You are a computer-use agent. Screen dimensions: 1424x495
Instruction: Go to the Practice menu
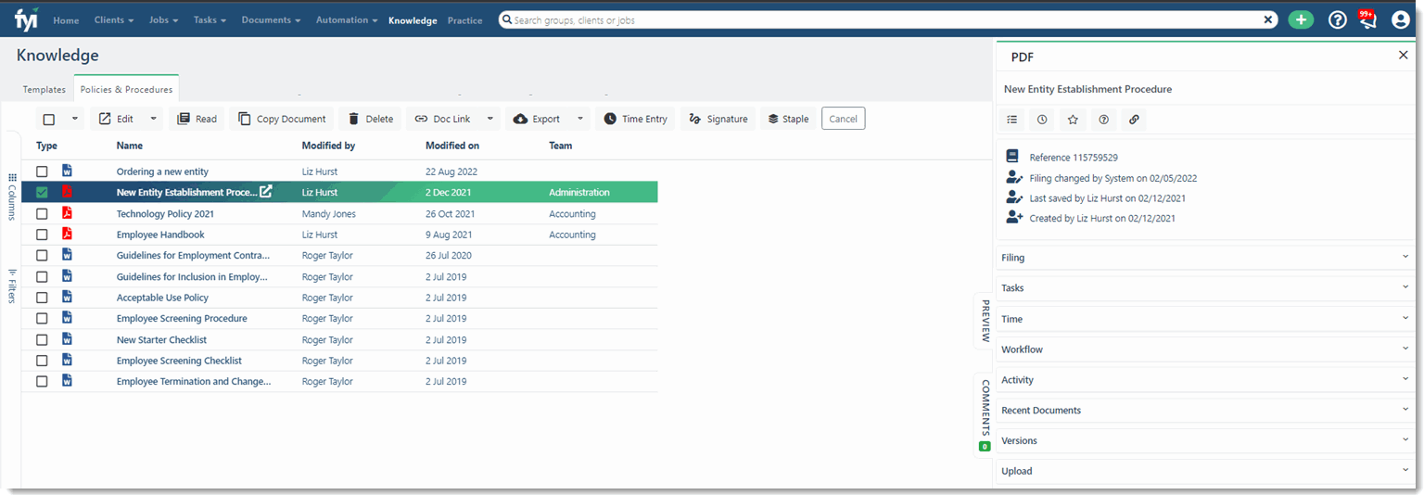click(464, 20)
